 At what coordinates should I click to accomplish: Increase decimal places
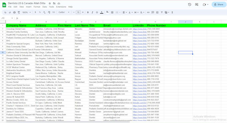[x=49, y=12]
